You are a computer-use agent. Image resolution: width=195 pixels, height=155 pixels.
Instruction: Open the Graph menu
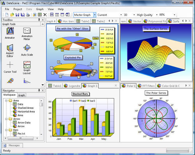(x=40, y=9)
